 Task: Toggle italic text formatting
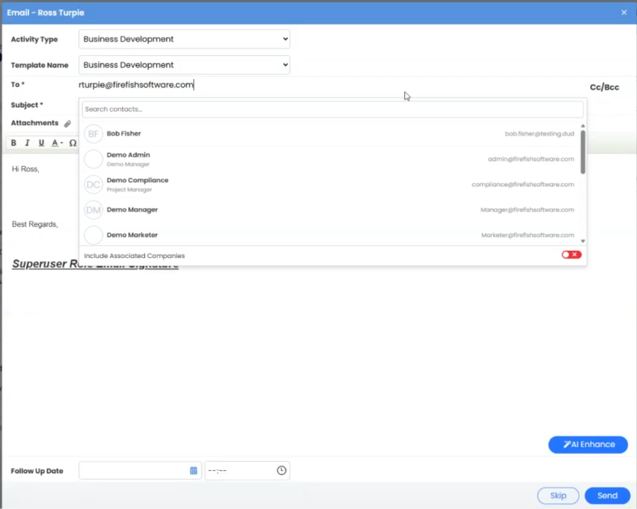[28, 143]
